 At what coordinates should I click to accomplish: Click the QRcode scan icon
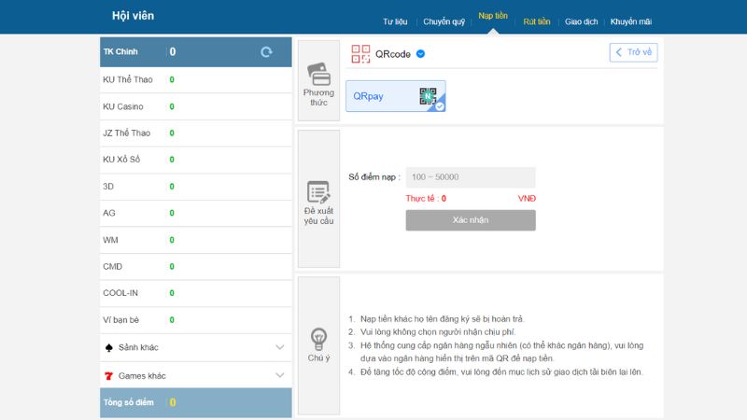tap(360, 54)
